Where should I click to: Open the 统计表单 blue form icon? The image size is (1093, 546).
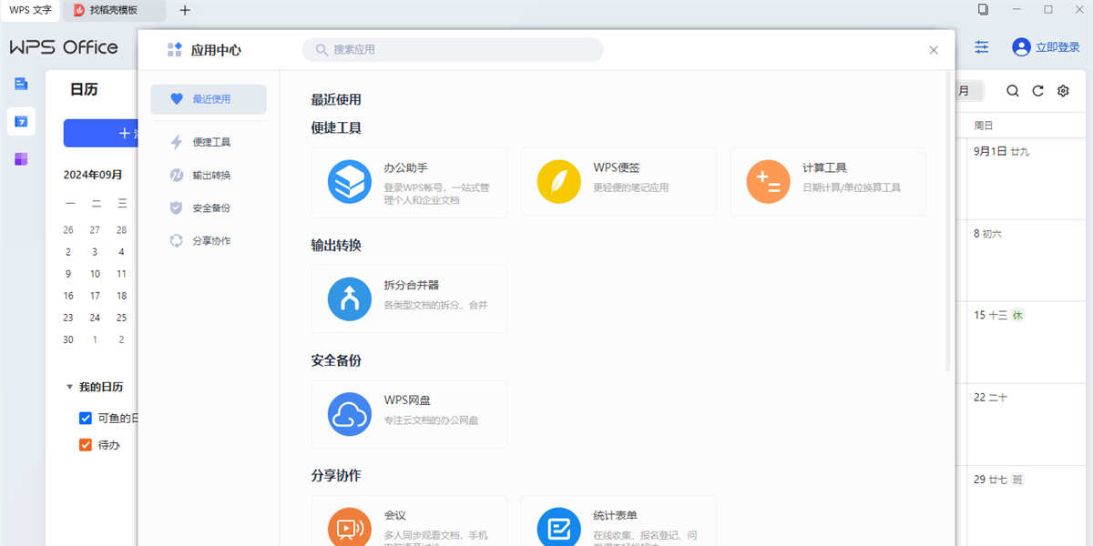click(x=559, y=527)
